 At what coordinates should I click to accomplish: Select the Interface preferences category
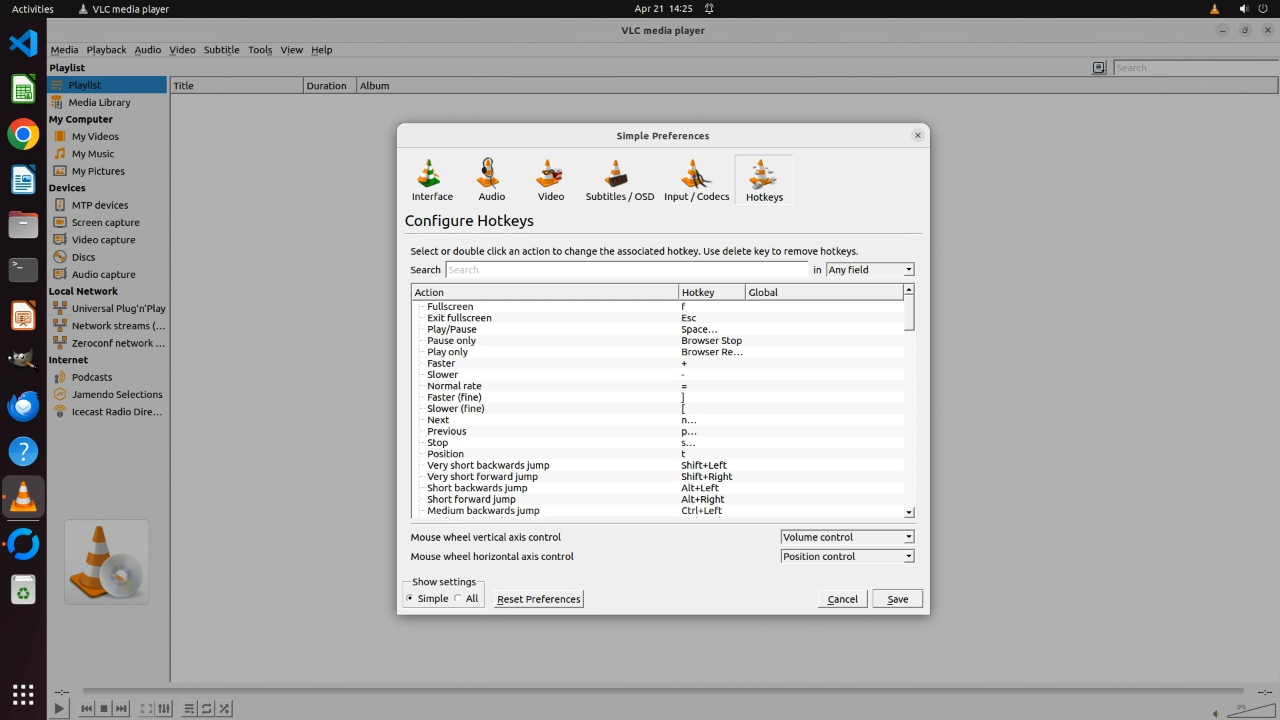(x=432, y=179)
